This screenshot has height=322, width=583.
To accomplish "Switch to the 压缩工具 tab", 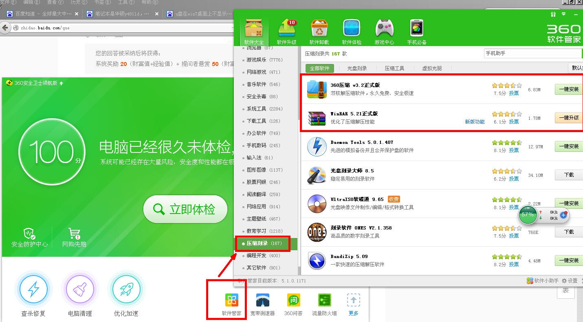I will [x=394, y=68].
